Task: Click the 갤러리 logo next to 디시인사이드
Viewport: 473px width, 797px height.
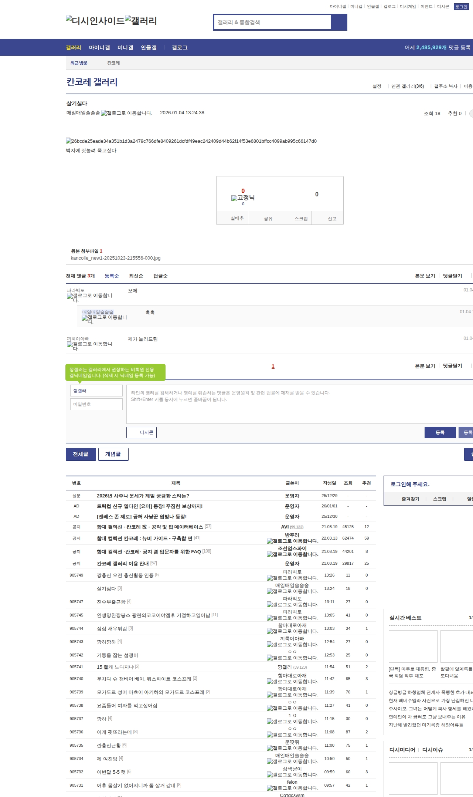Action: pos(141,21)
